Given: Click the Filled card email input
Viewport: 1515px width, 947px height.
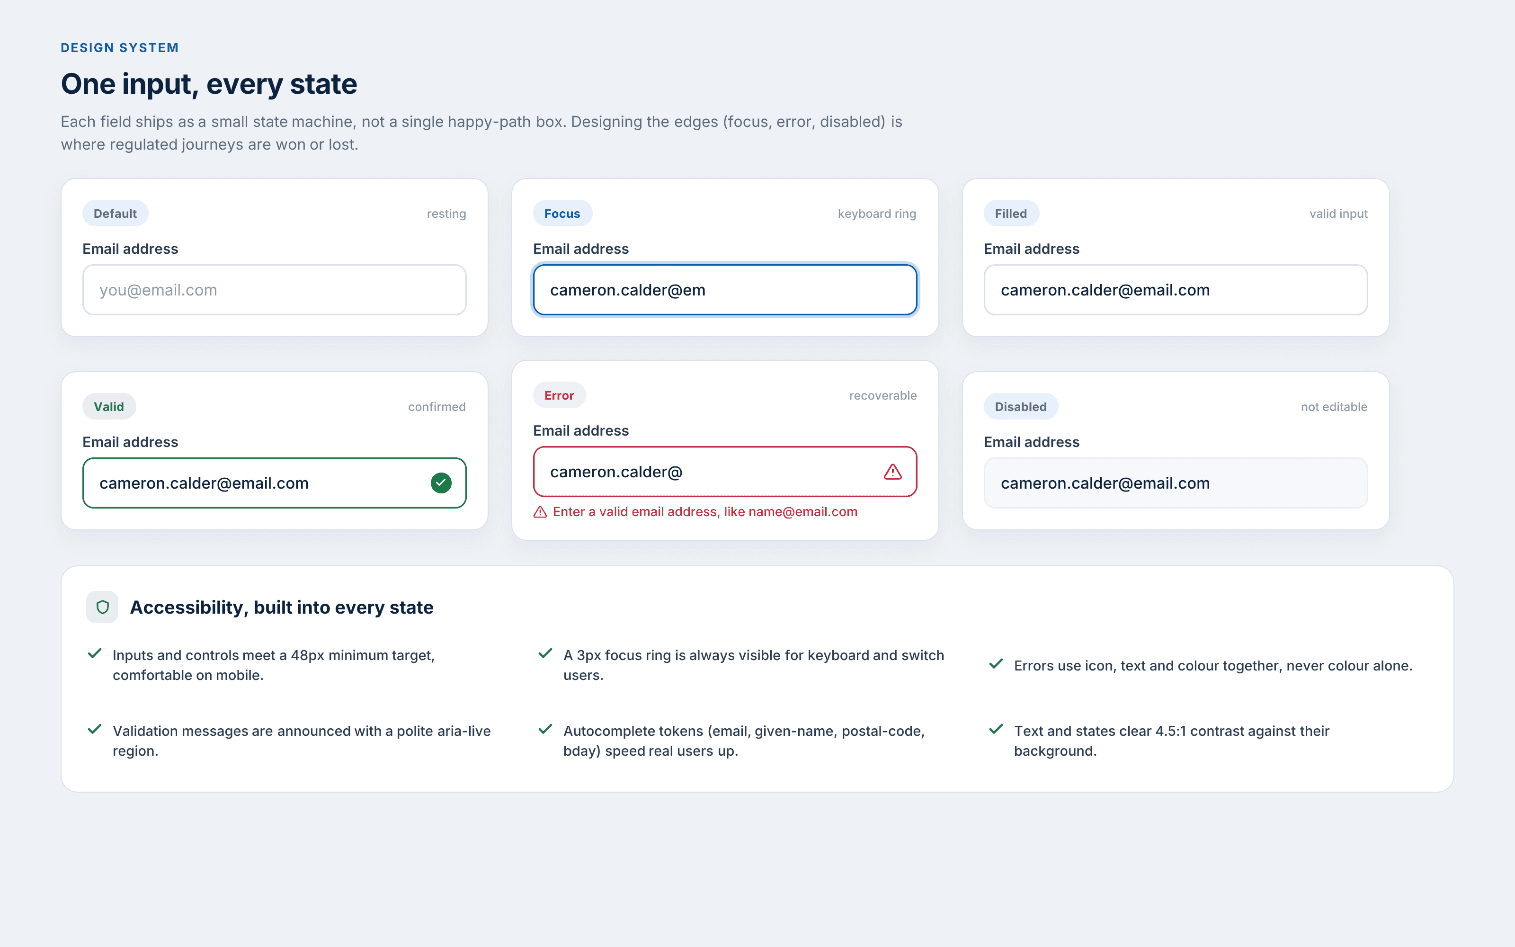Looking at the screenshot, I should click(x=1176, y=290).
